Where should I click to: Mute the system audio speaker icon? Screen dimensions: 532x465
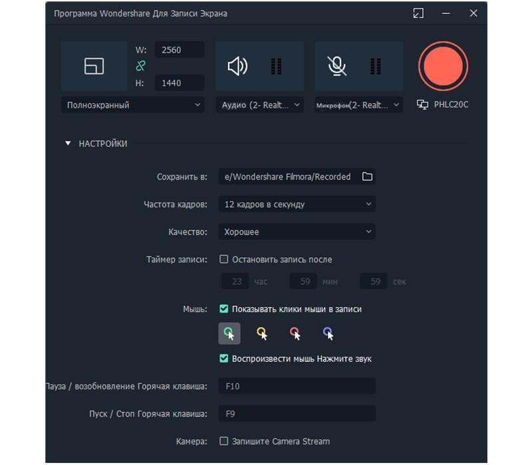pos(237,66)
